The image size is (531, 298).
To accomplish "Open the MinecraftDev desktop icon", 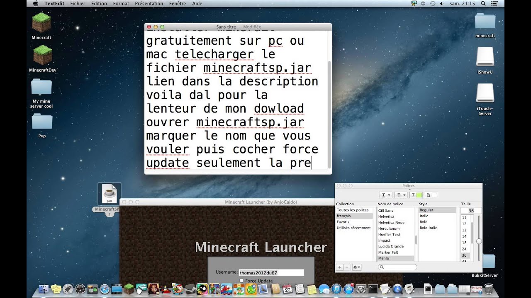I will pos(42,55).
